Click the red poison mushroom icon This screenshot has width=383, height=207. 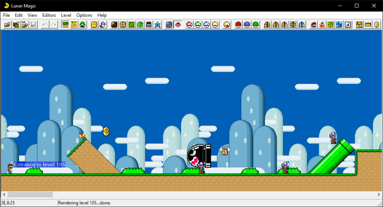click(238, 25)
